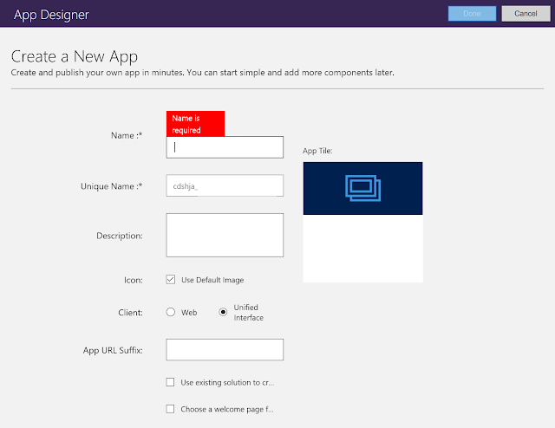Click the App Designer title text

(x=51, y=15)
